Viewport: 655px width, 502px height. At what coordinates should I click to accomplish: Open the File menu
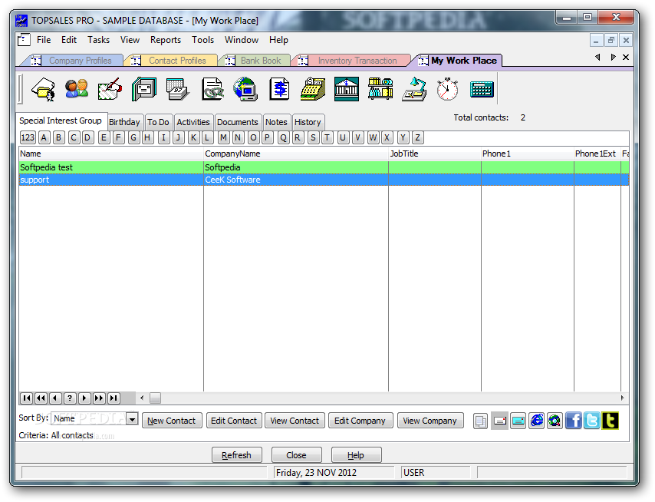tap(44, 40)
